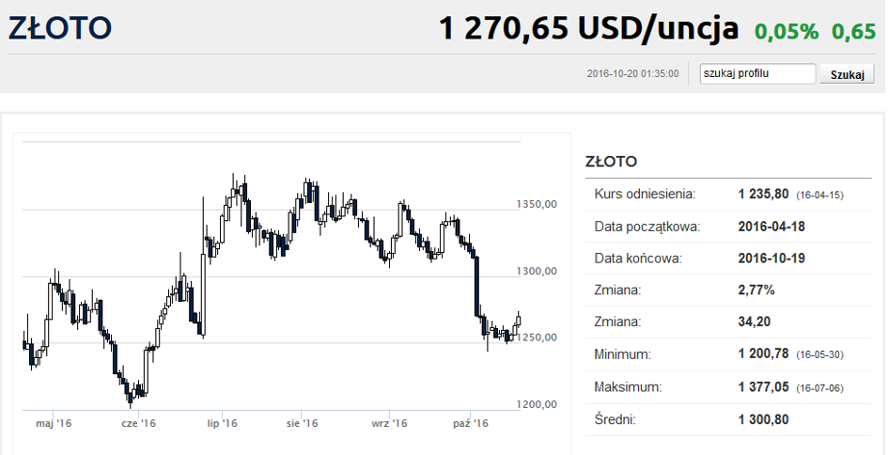The width and height of the screenshot is (888, 455).
Task: Click the 1200,00 price axis label
Action: click(x=537, y=404)
